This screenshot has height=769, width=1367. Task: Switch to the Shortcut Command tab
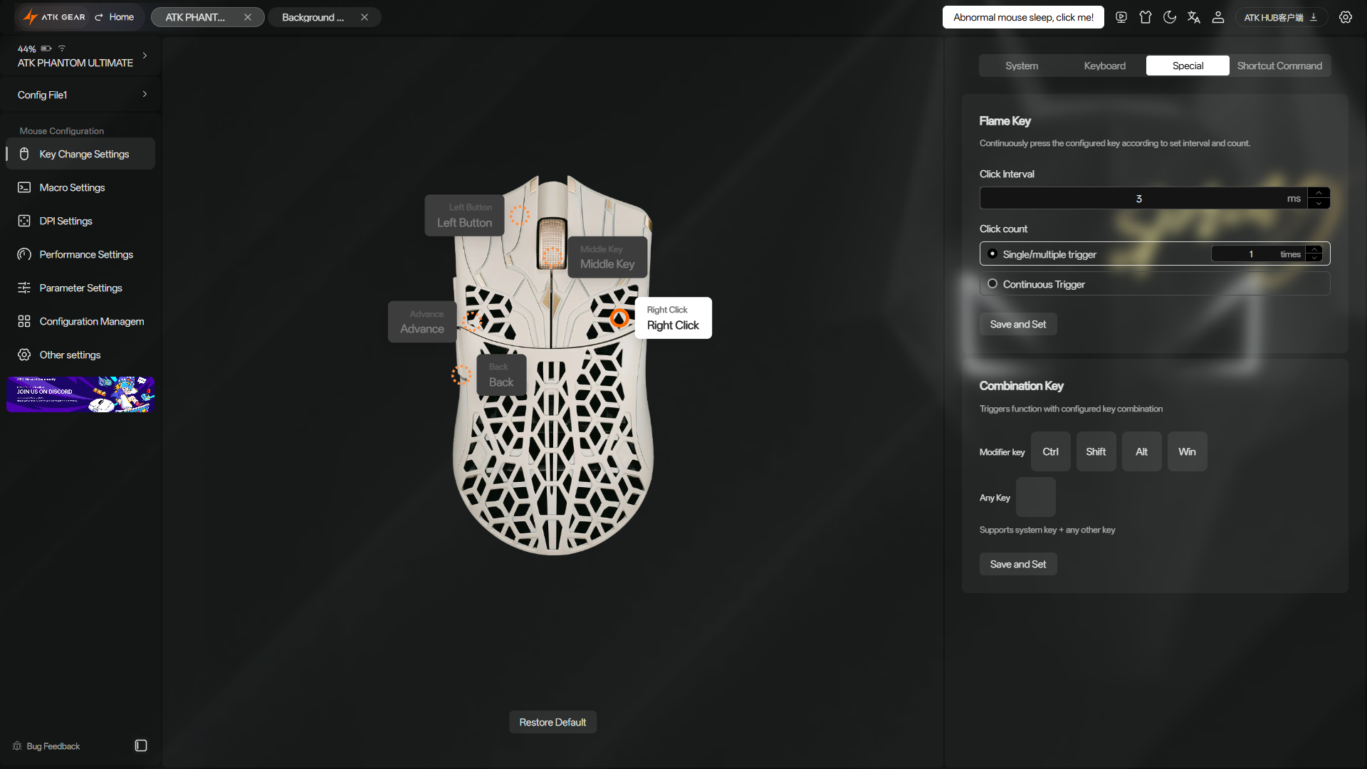1279,66
